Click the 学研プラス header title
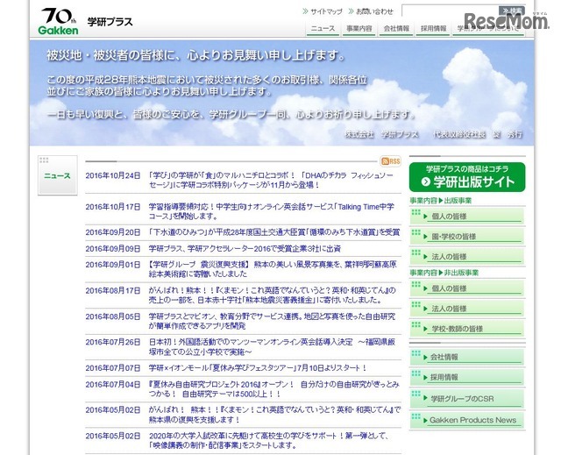The height and width of the screenshot is (455, 561). pos(110,22)
